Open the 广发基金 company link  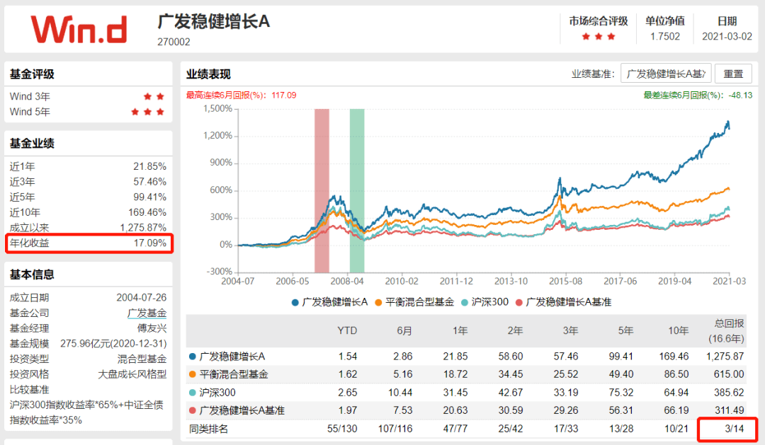coord(147,313)
